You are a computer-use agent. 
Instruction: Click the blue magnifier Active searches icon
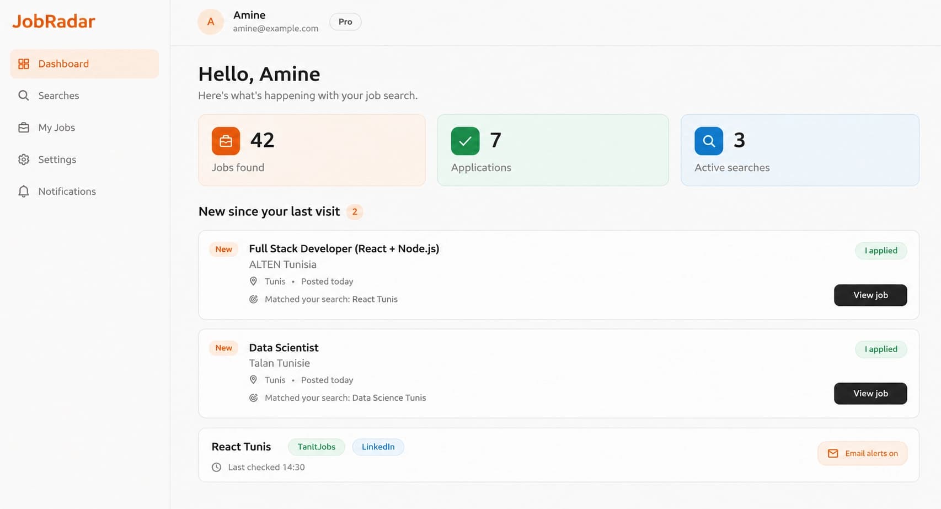[x=709, y=141]
